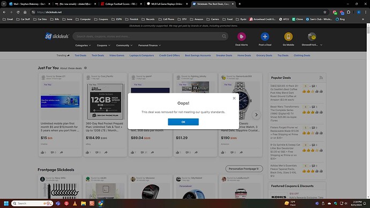
Task: Open taskbar weather widget
Action: (290, 203)
